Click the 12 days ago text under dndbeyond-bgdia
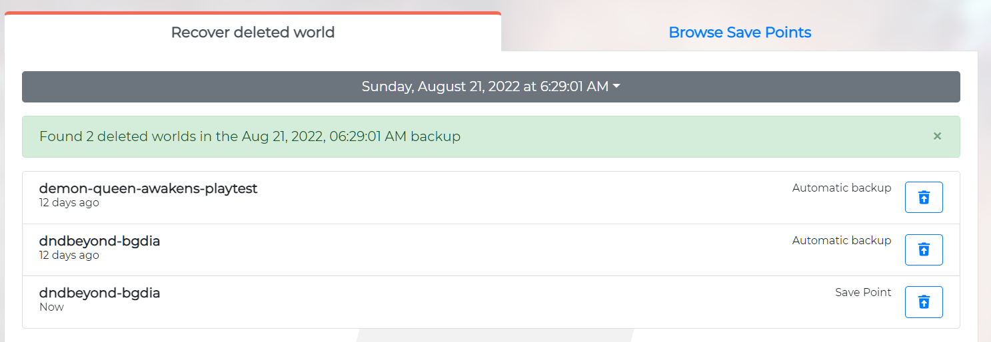 click(x=69, y=255)
